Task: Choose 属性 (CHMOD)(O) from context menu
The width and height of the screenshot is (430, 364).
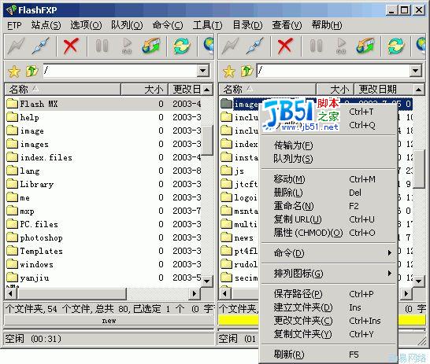Action: click(x=329, y=233)
